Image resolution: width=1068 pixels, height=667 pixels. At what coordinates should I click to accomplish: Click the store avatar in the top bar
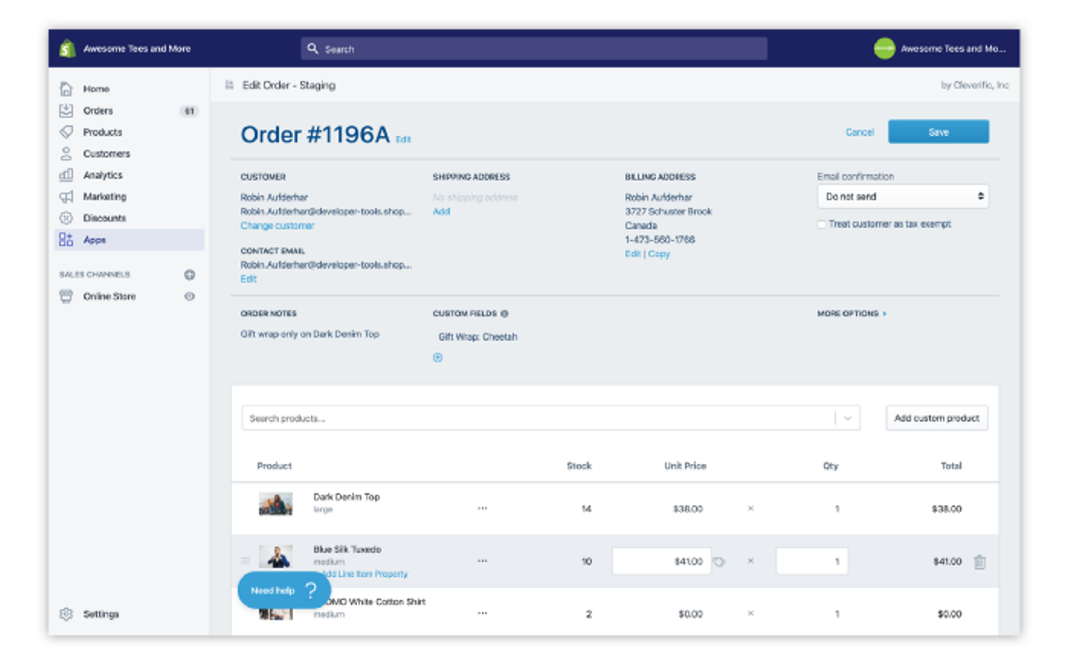pos(884,49)
